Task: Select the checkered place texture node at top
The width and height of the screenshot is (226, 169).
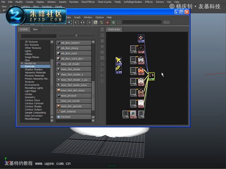Action: coord(141,38)
